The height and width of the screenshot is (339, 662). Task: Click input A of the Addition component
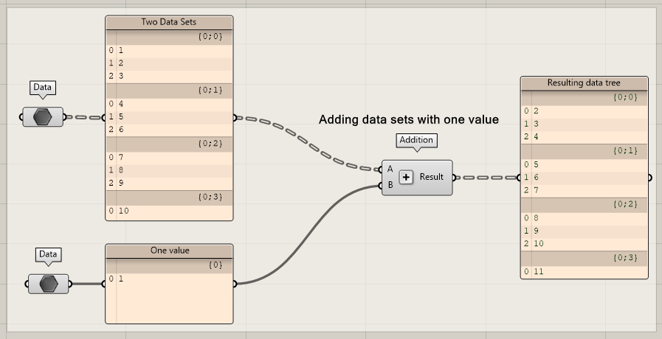pos(390,169)
